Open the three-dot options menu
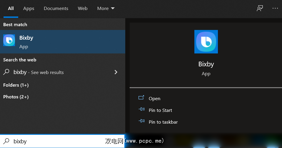This screenshot has height=148, width=282. [275, 8]
